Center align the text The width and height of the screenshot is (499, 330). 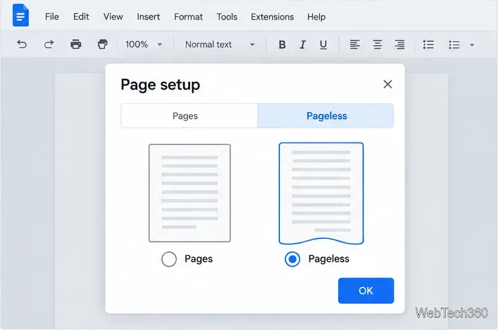[x=377, y=45]
